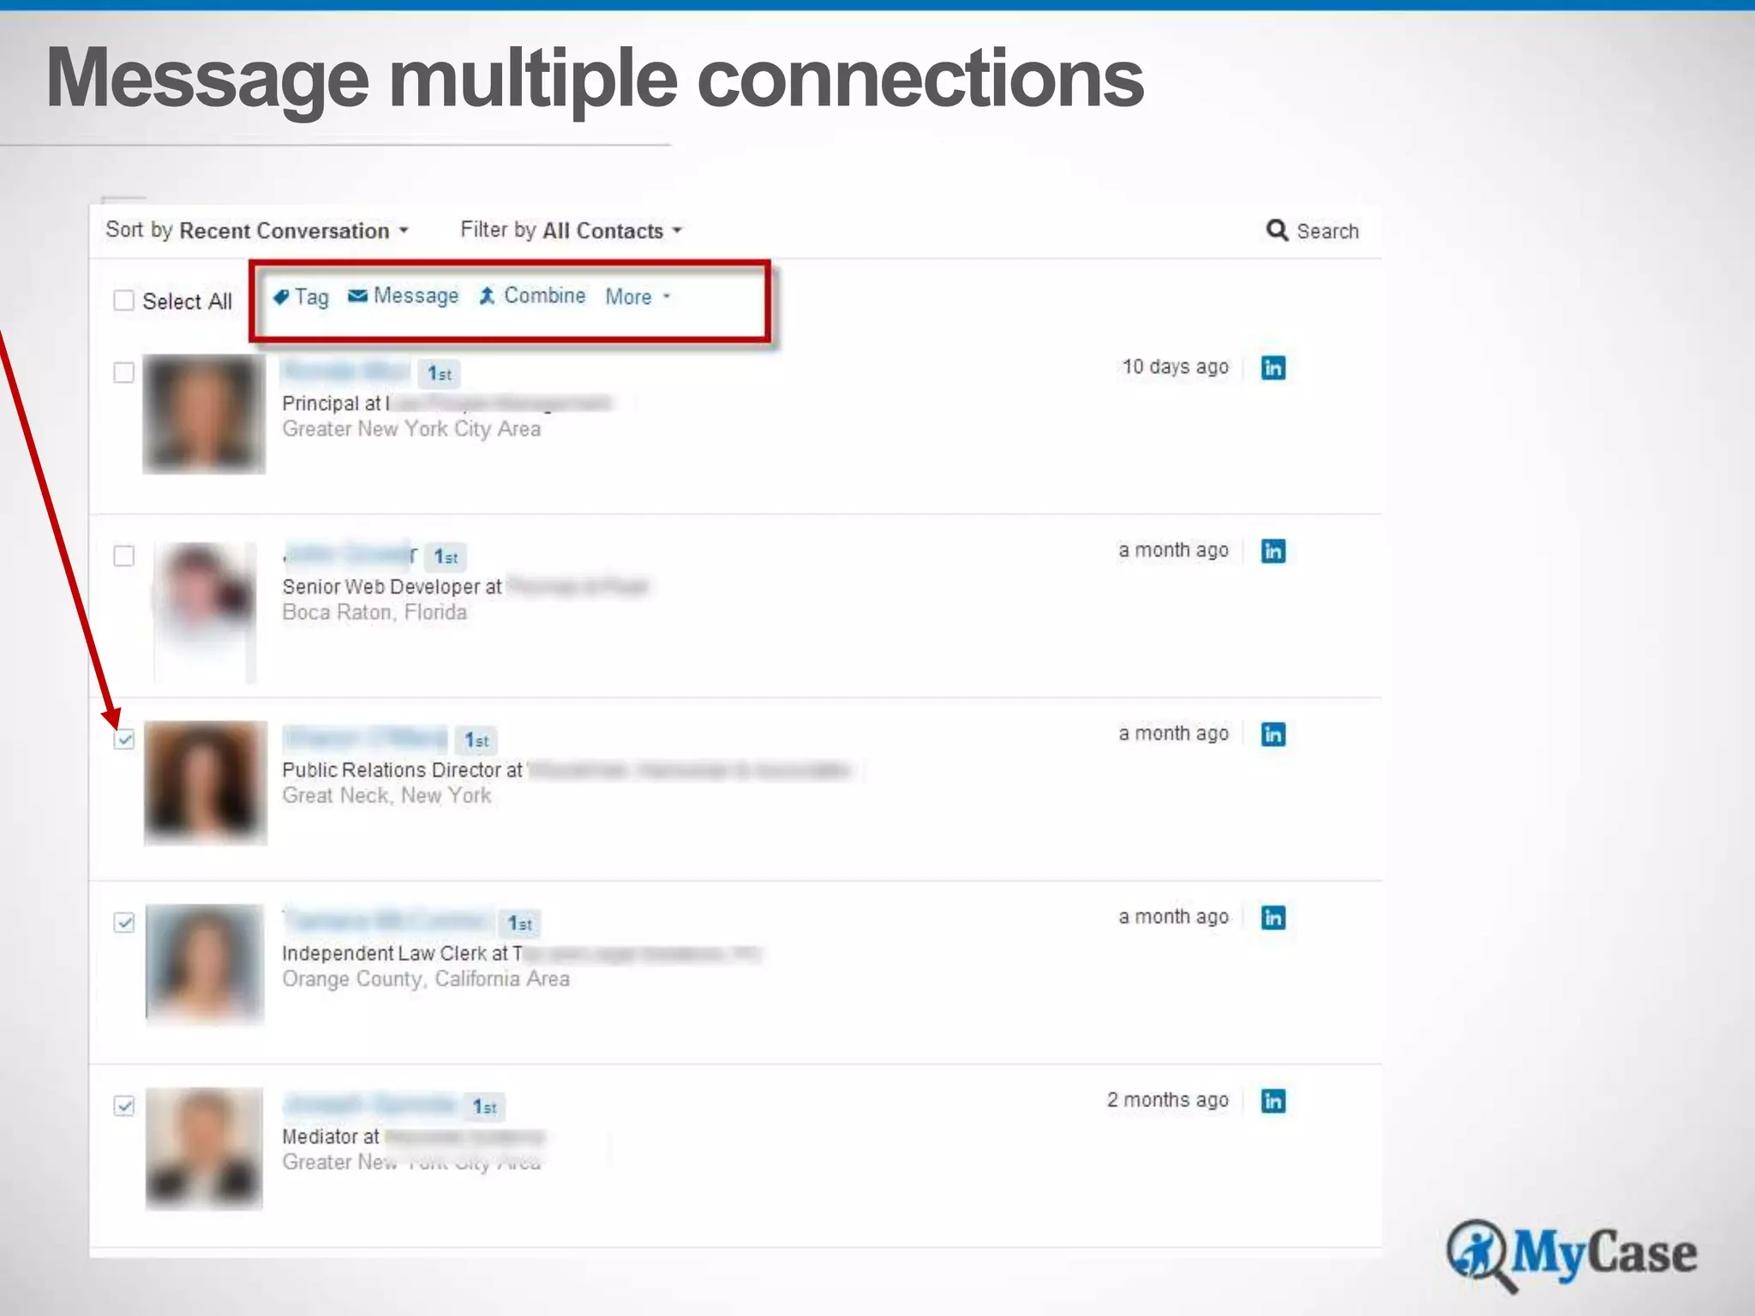Click 'a month ago' in Public Relations Director row

pyautogui.click(x=1173, y=733)
